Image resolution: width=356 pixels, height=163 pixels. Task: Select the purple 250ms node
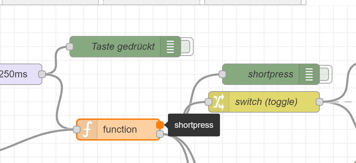point(17,74)
